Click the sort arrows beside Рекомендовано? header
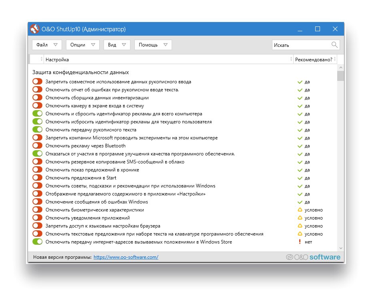The image size is (372, 300). [335, 59]
